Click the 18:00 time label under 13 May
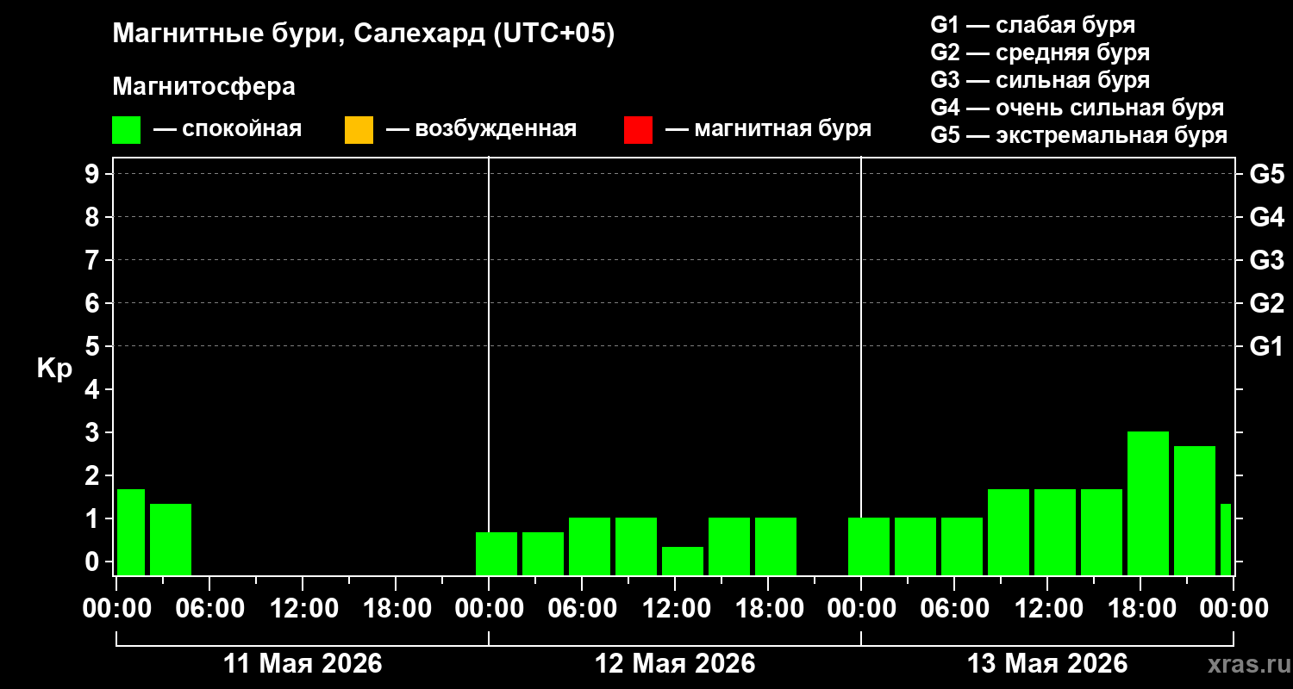This screenshot has width=1293, height=689. [x=1140, y=609]
